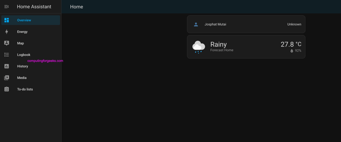Click the Forecast Home label
The width and height of the screenshot is (341, 142).
(x=222, y=50)
